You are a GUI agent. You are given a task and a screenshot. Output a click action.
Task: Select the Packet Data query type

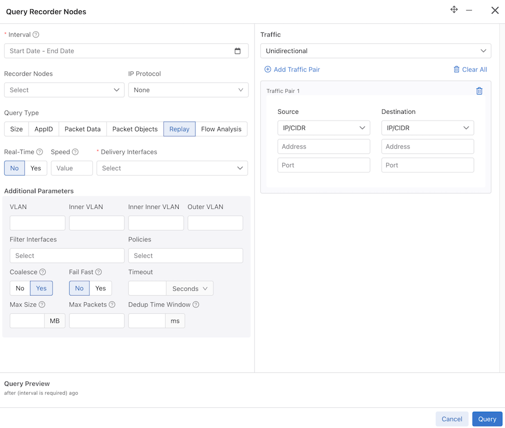pos(83,129)
